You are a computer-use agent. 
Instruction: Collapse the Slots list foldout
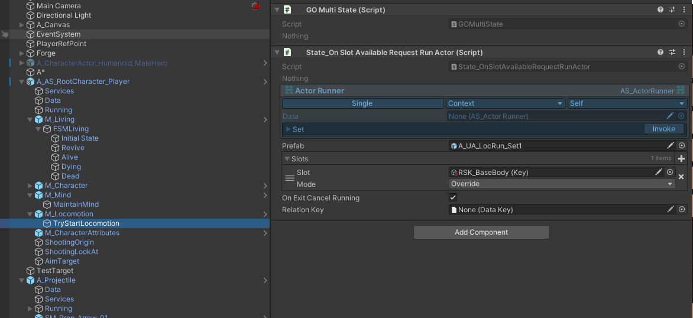point(287,158)
